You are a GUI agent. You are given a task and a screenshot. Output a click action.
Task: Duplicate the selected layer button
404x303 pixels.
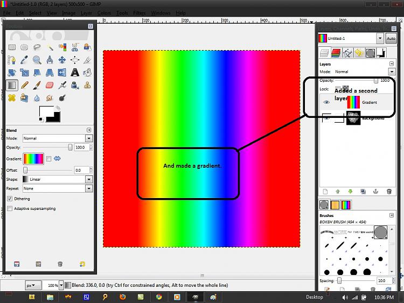click(x=363, y=192)
